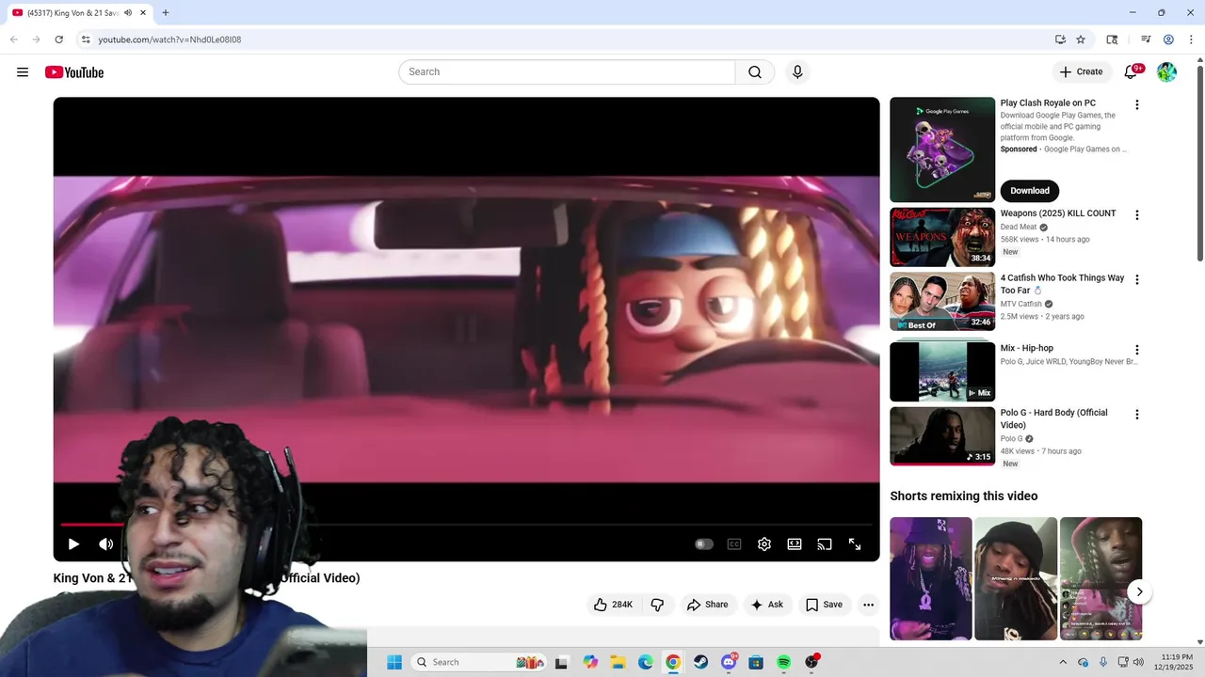Open the player settings gear
1205x677 pixels.
tap(764, 543)
